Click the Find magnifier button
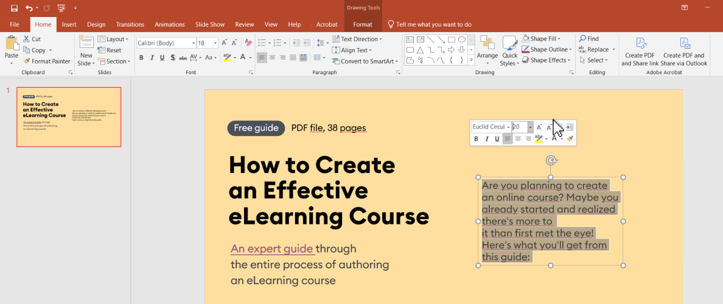This screenshot has height=304, width=723. [x=589, y=39]
